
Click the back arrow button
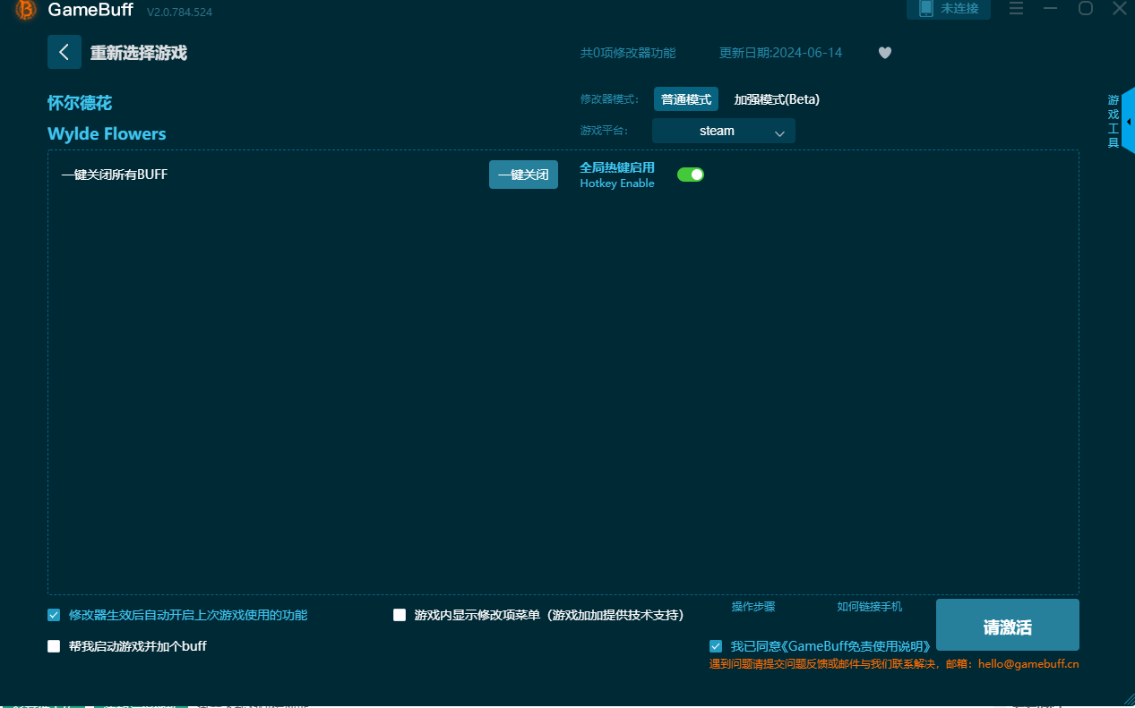[64, 52]
